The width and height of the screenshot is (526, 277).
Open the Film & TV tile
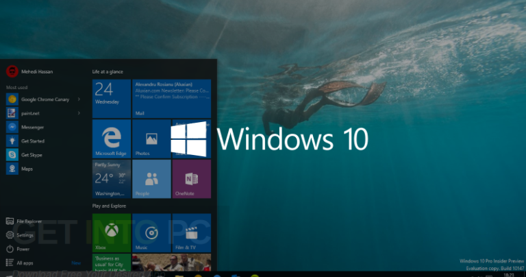coord(192,232)
